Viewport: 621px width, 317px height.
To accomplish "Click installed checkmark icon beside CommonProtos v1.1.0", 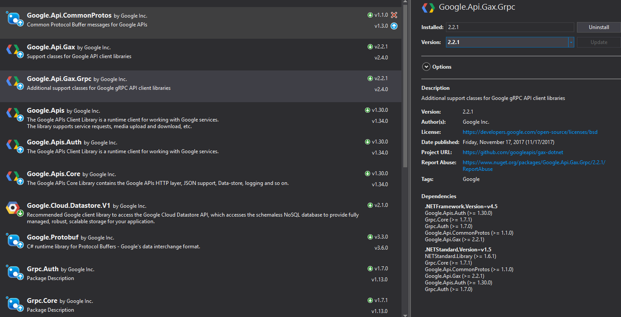I will click(370, 15).
